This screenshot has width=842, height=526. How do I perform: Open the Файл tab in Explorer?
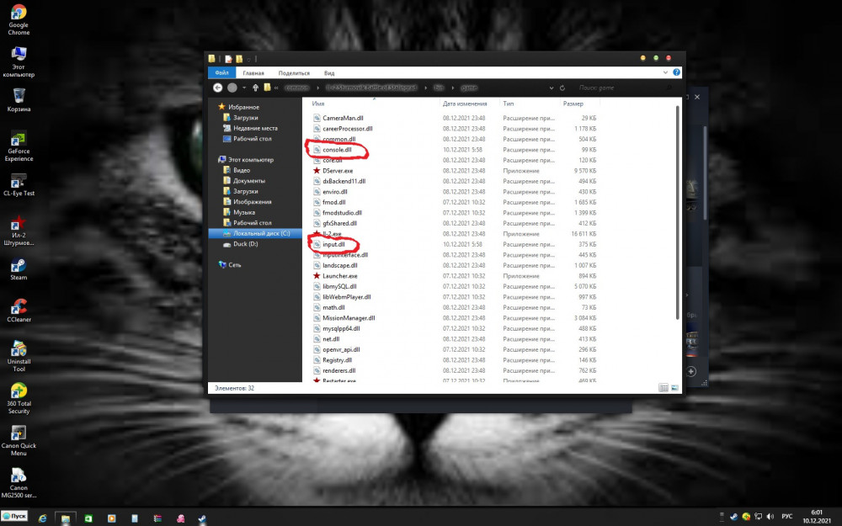point(221,72)
